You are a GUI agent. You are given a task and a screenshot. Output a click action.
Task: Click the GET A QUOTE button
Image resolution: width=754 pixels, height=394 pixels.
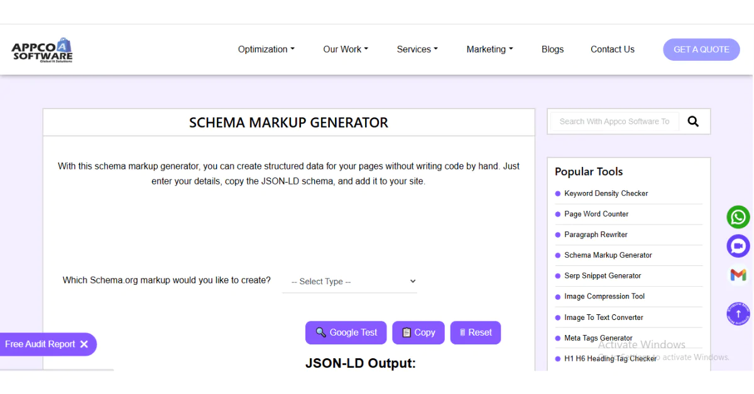pyautogui.click(x=701, y=49)
